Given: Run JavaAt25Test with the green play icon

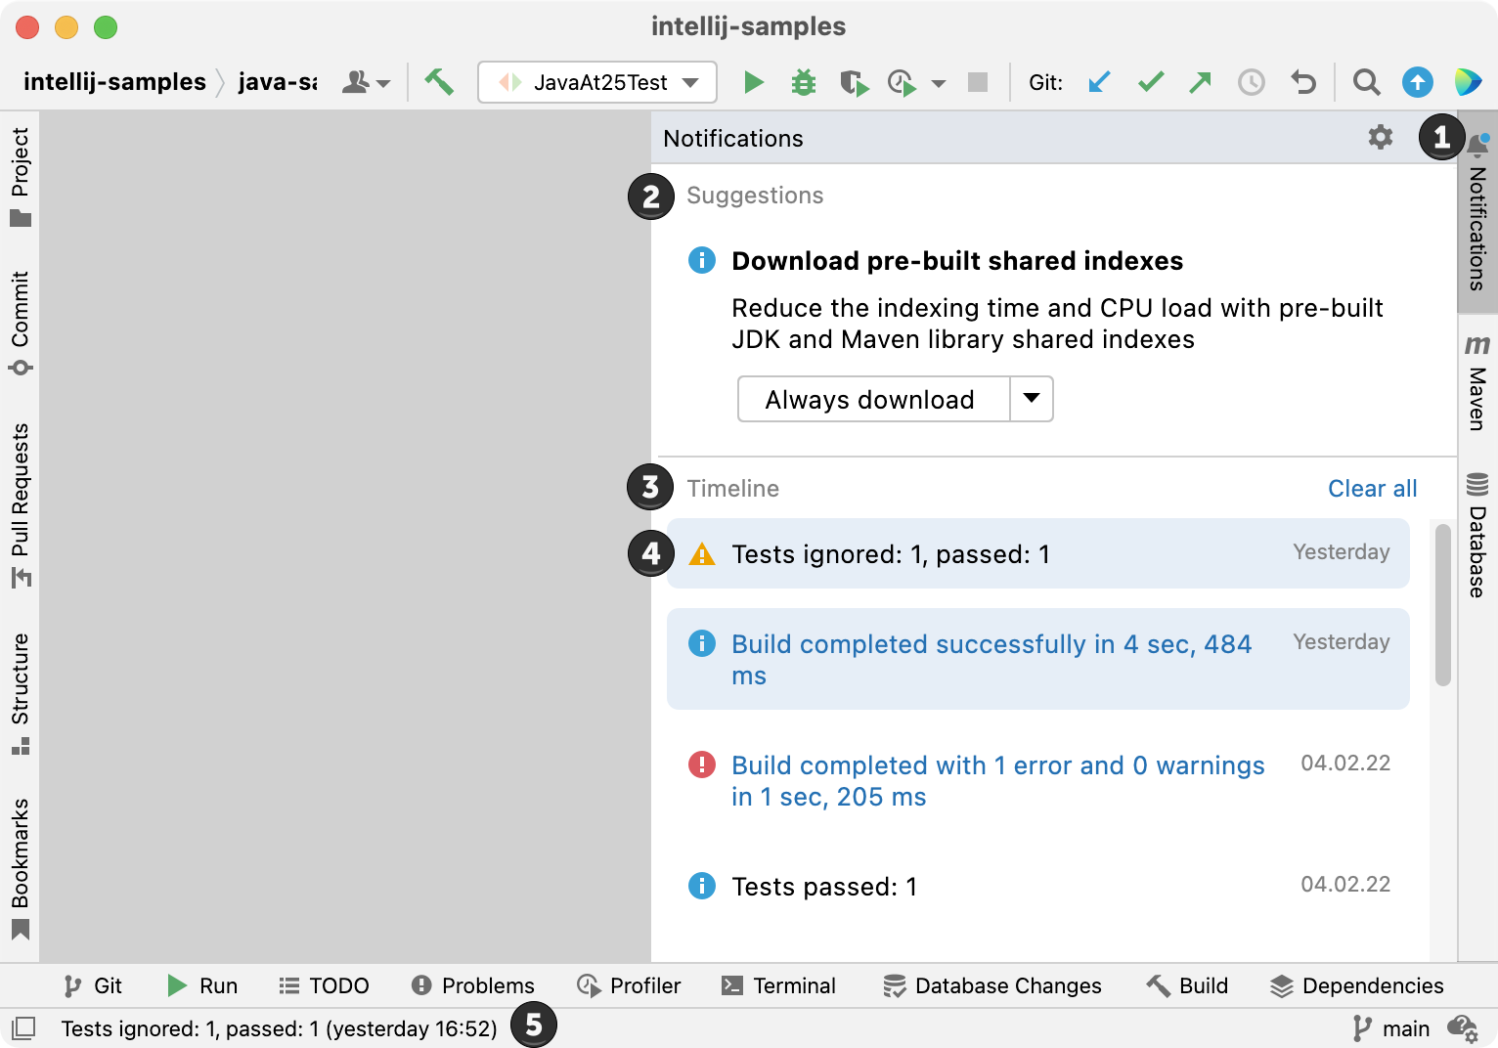Looking at the screenshot, I should click(x=753, y=82).
